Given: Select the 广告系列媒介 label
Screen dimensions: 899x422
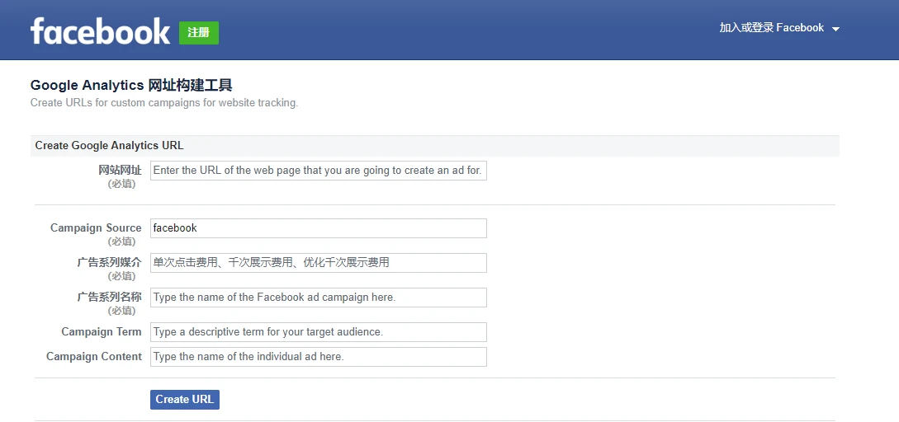Looking at the screenshot, I should point(109,262).
